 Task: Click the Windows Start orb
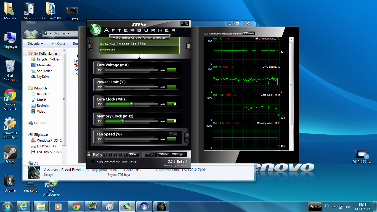tap(7, 206)
